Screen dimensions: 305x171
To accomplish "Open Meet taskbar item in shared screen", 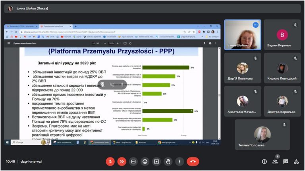I will [123, 142].
